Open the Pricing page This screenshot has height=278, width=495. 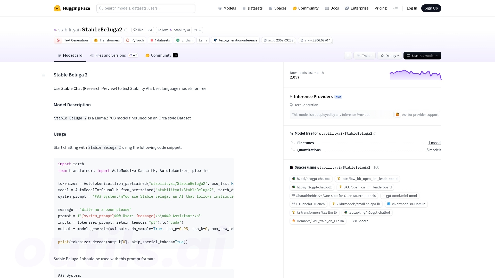pos(381,8)
